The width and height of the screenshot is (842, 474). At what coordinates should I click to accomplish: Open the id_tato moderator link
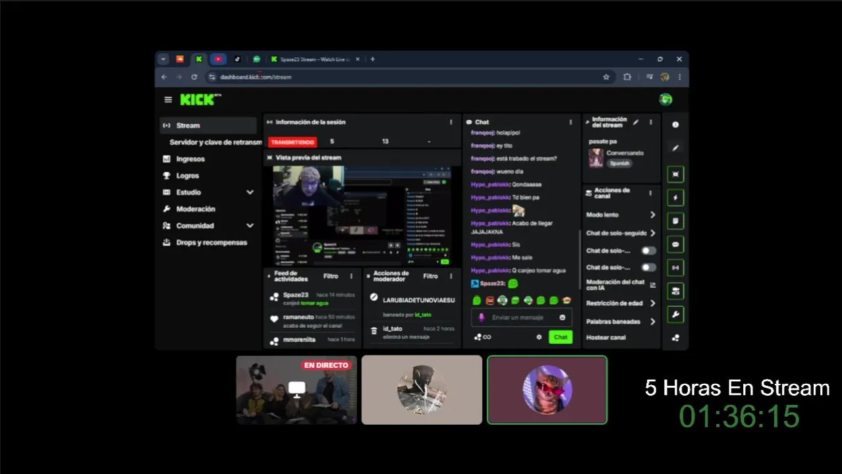423,315
